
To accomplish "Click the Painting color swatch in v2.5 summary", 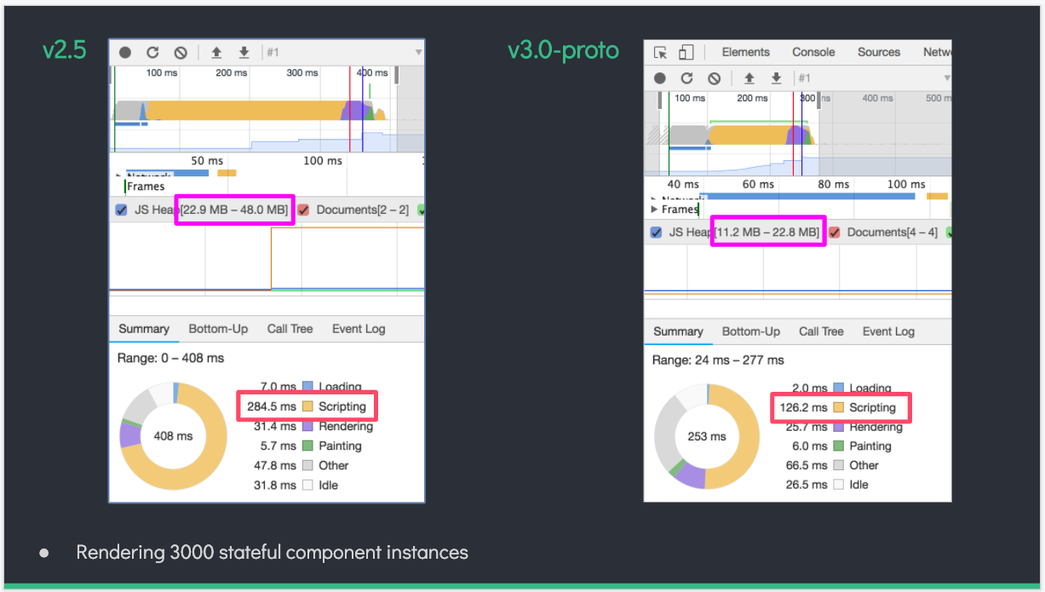I will [x=308, y=445].
